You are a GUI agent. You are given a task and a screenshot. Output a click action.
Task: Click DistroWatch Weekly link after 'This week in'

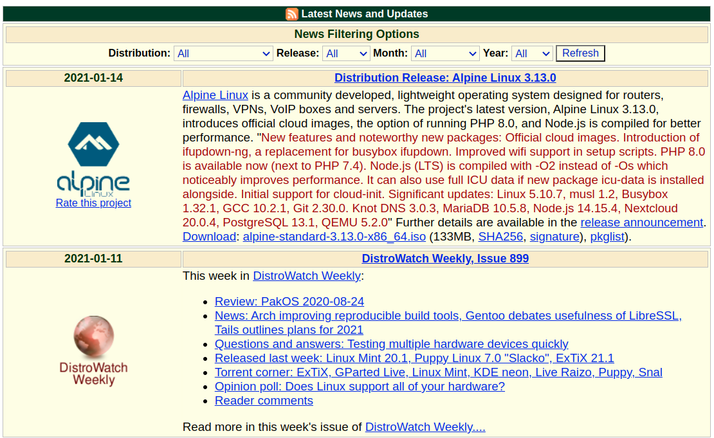(306, 276)
